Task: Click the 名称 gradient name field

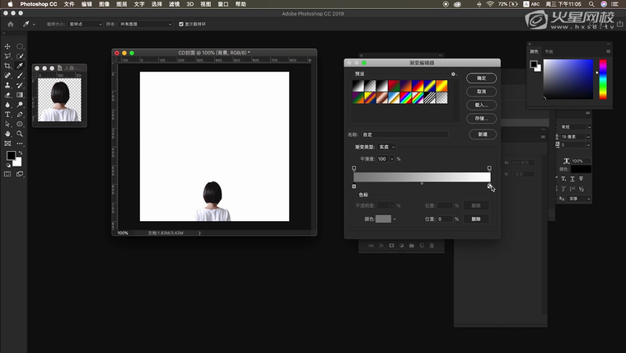Action: (405, 134)
